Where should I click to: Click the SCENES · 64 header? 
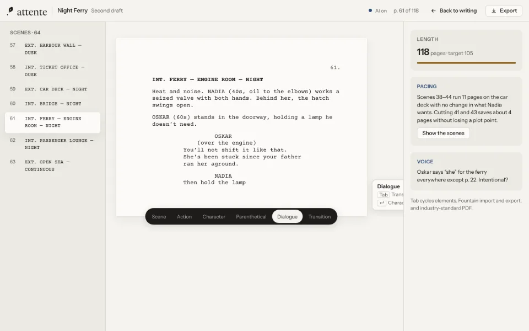click(25, 33)
